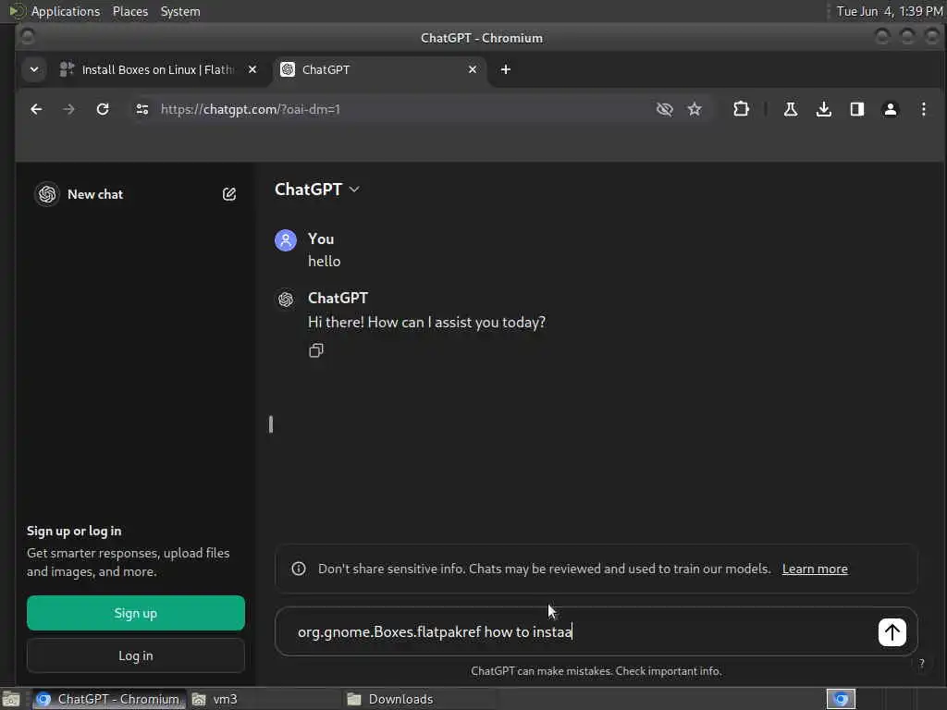Click the New chat label

(95, 194)
